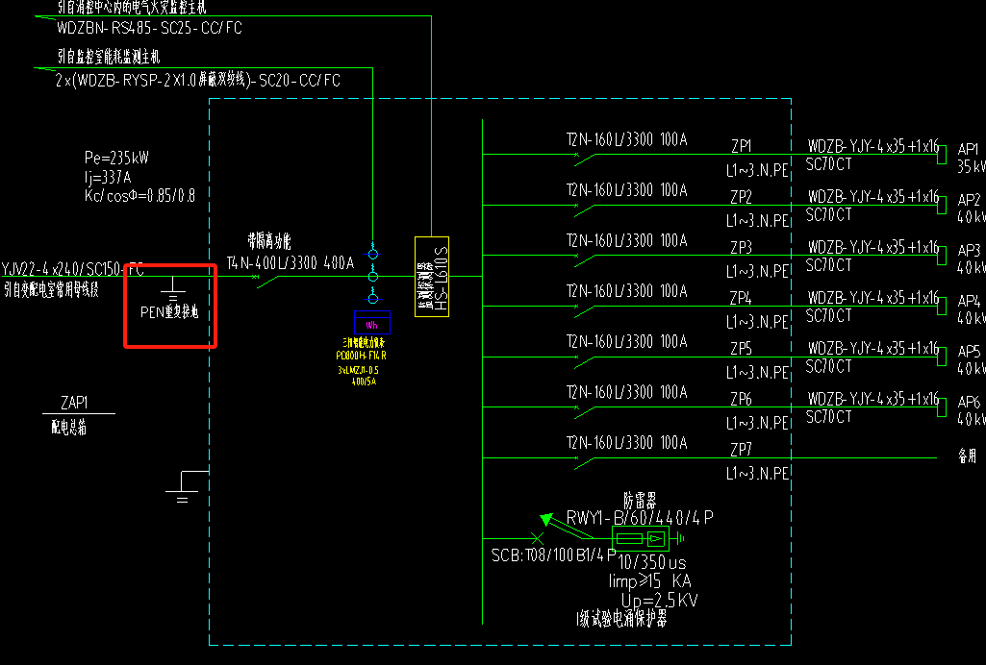Viewport: 986px width, 665px height.
Task: Click the AP6 terminal box symbol
Action: click(x=942, y=407)
